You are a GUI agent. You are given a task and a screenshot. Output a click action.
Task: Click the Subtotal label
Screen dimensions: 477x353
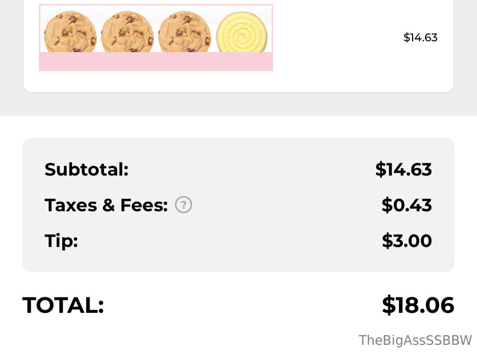click(87, 169)
